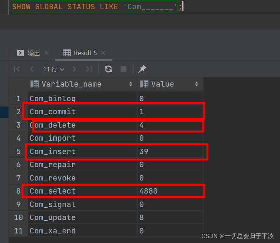Select row number 10 header
280x243 pixels.
pyautogui.click(x=18, y=218)
